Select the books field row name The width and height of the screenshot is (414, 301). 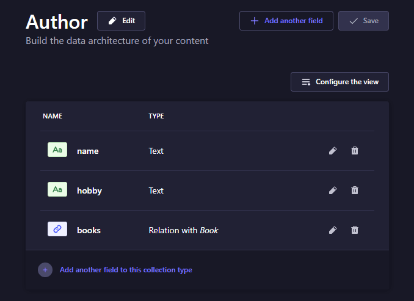89,230
